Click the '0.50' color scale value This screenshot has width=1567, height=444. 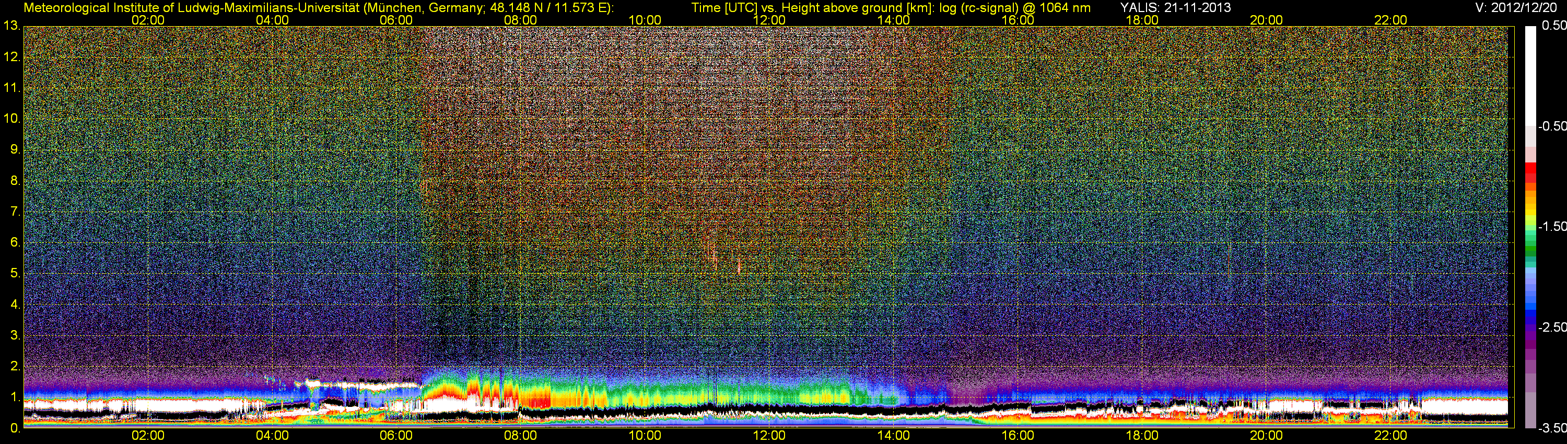1554,26
